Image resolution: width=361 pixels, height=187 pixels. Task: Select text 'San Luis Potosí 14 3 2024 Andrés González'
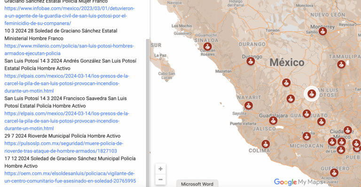pos(53,61)
